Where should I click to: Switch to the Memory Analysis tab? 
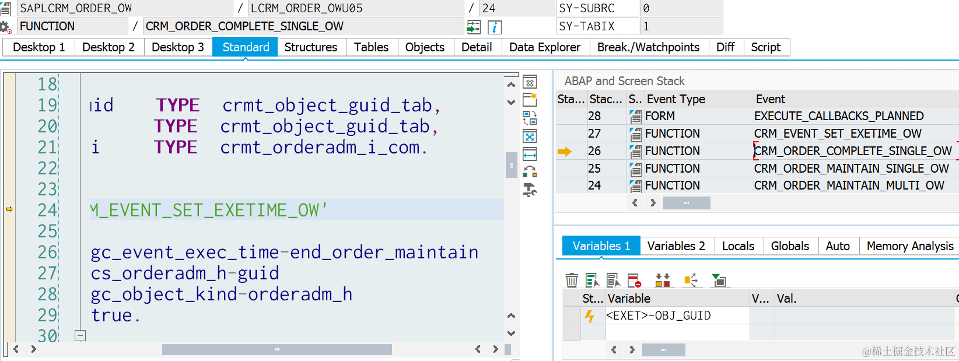[x=910, y=246]
